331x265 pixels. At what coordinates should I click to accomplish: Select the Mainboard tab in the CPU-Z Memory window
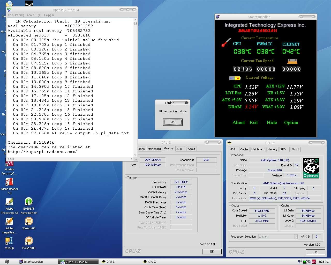tap(154, 149)
